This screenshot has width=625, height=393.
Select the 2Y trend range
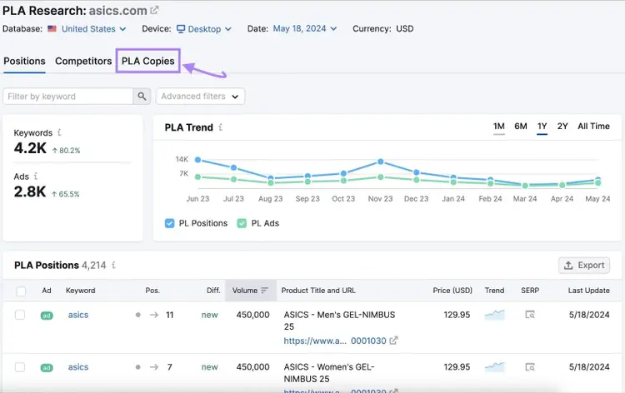coord(562,127)
